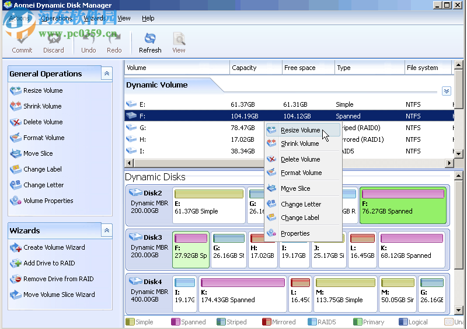Select Shrink Volume in General Operations
The height and width of the screenshot is (329, 467).
pos(36,106)
